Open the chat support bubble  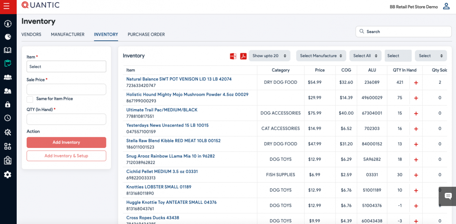[x=448, y=196]
